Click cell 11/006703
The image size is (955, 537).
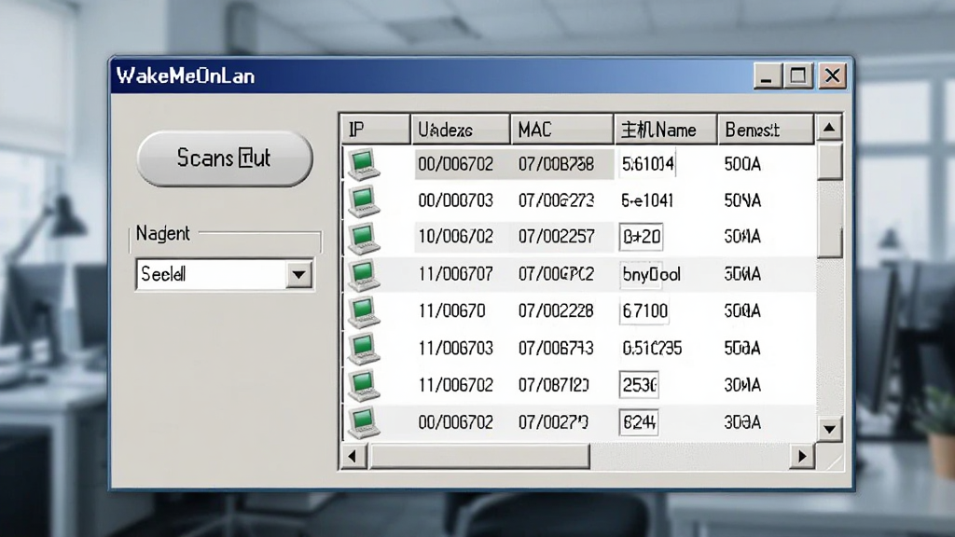click(x=455, y=349)
